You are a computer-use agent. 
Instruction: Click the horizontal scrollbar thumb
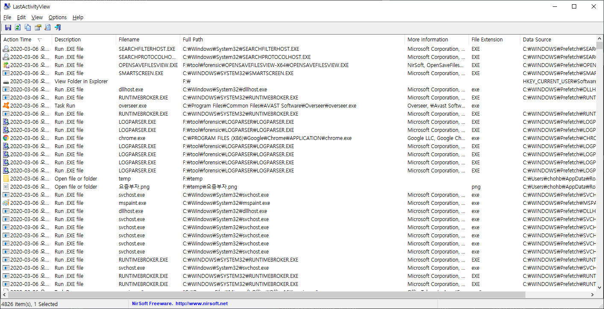267,295
